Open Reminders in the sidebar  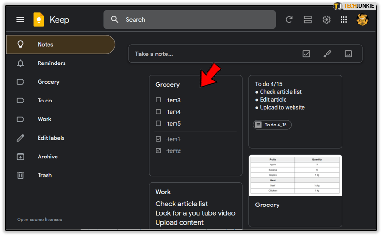tap(51, 63)
